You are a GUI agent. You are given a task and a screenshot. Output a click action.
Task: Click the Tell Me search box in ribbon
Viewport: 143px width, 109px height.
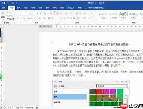pyautogui.click(x=94, y=8)
